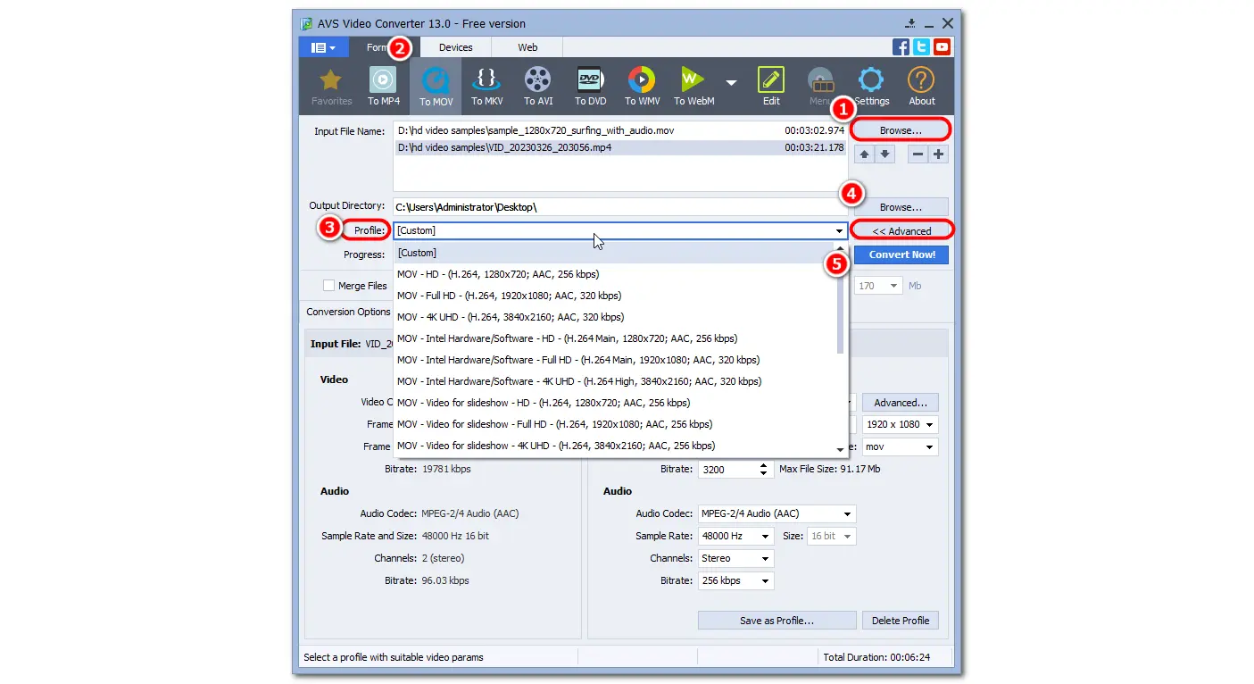Click the Delete Profile button
The image size is (1254, 684).
[901, 621]
